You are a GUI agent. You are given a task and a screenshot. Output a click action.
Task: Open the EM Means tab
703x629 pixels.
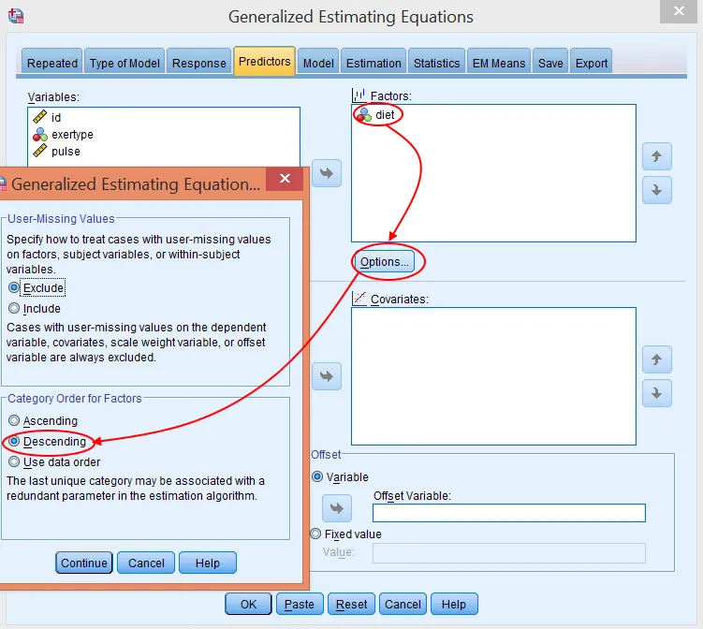coord(501,63)
